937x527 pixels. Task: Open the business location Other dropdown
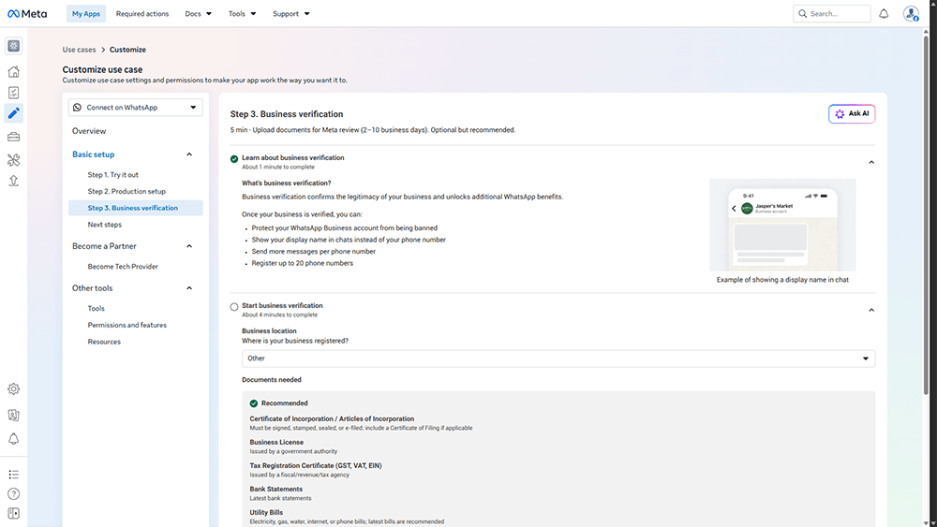558,359
